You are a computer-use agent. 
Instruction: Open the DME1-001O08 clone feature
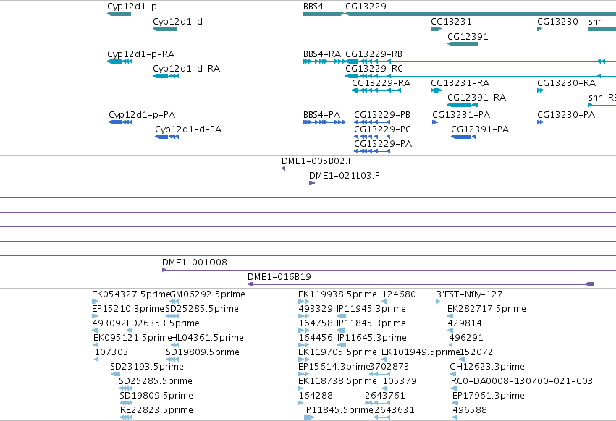(x=389, y=270)
